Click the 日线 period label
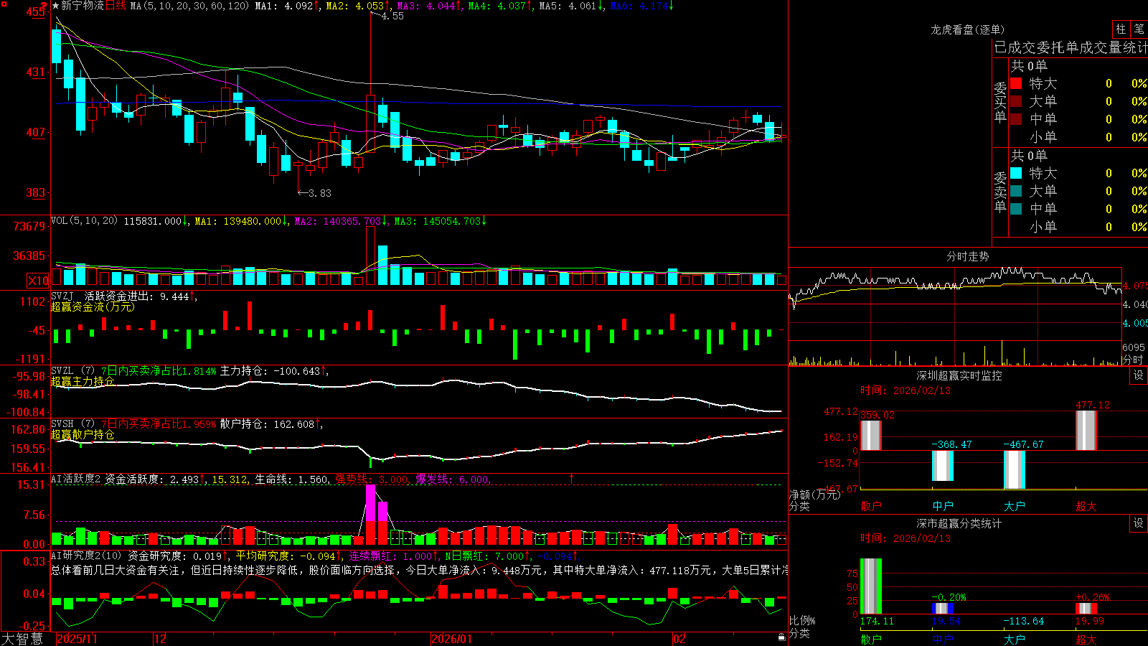This screenshot has width=1148, height=646. pos(116,6)
